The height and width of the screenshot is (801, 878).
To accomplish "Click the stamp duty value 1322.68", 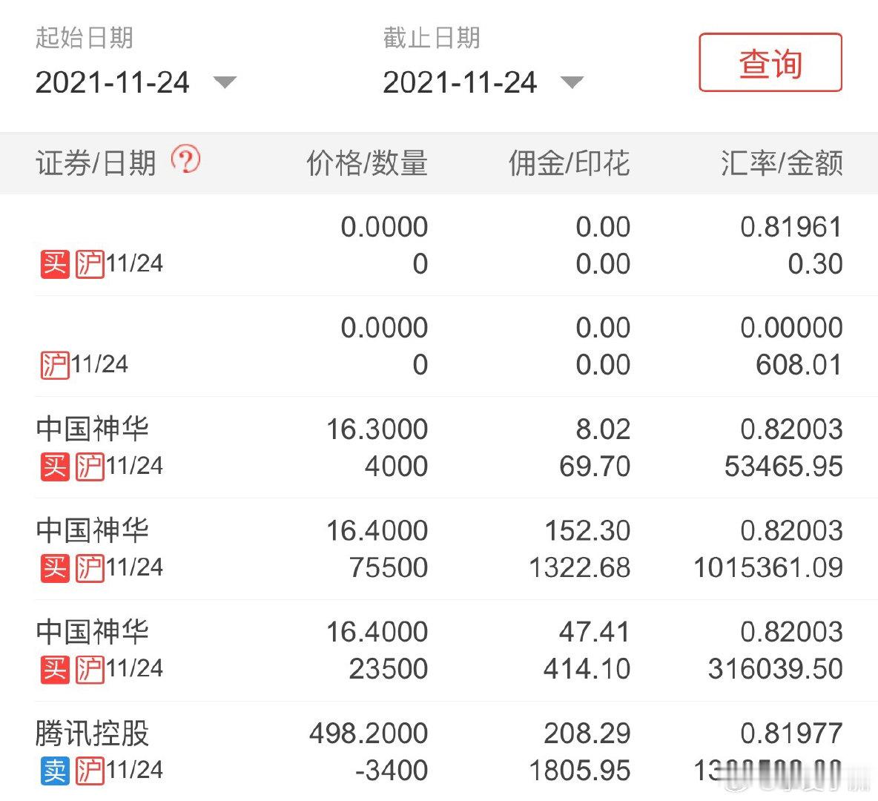I will click(580, 568).
